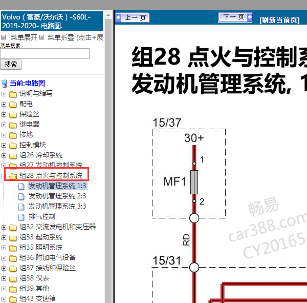Click the 组43 变速箱 folder icon
The height and width of the screenshot is (303, 307).
[x=13, y=299]
